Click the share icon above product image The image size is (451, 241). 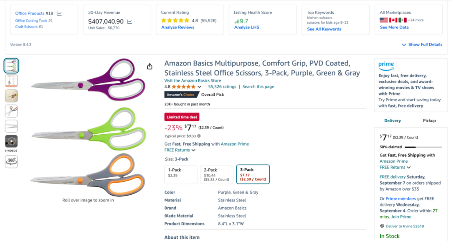click(x=149, y=67)
